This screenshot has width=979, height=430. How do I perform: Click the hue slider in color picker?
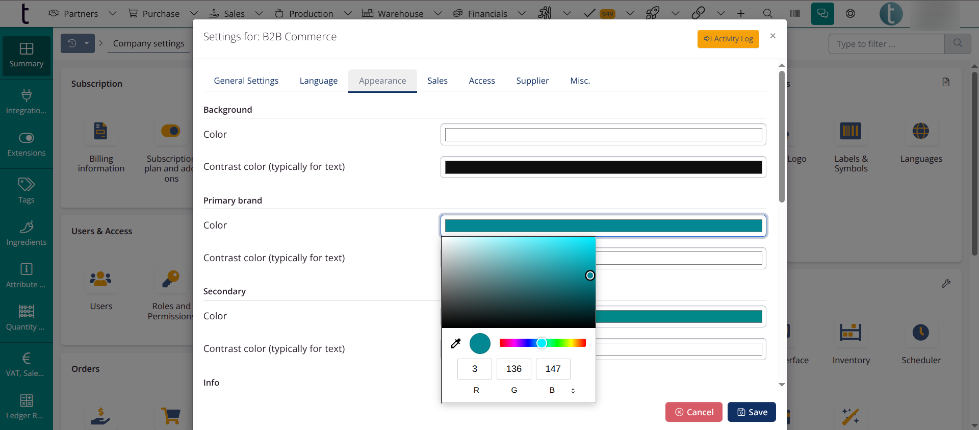point(543,343)
